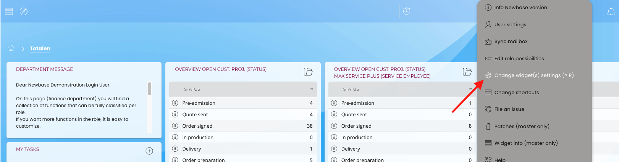The image size is (619, 162).
Task: Info icon for Pre-admission in first overview
Action: pos(175,103)
